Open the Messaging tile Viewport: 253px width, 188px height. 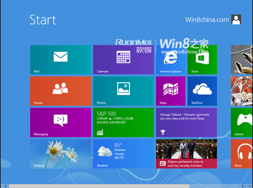pyautogui.click(x=60, y=122)
